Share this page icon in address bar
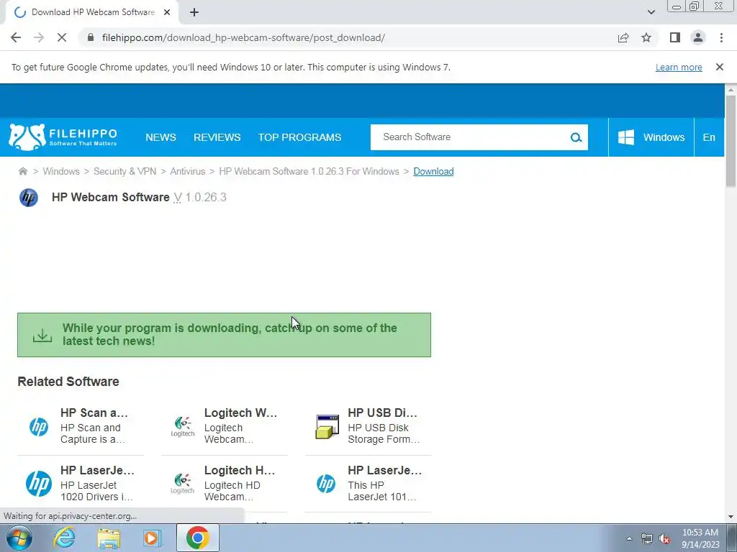737x552 pixels. [623, 37]
